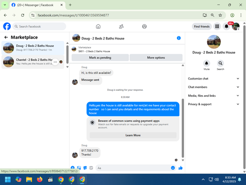Open the Facebook logo home link
Image resolution: width=246 pixels, height=185 pixels.
click(x=7, y=26)
